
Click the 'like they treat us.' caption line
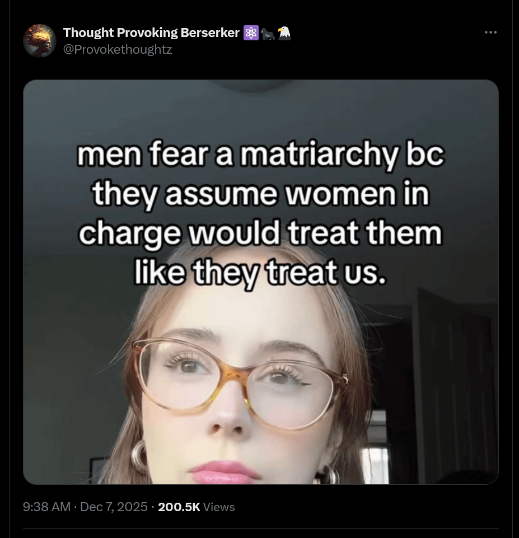tap(261, 272)
